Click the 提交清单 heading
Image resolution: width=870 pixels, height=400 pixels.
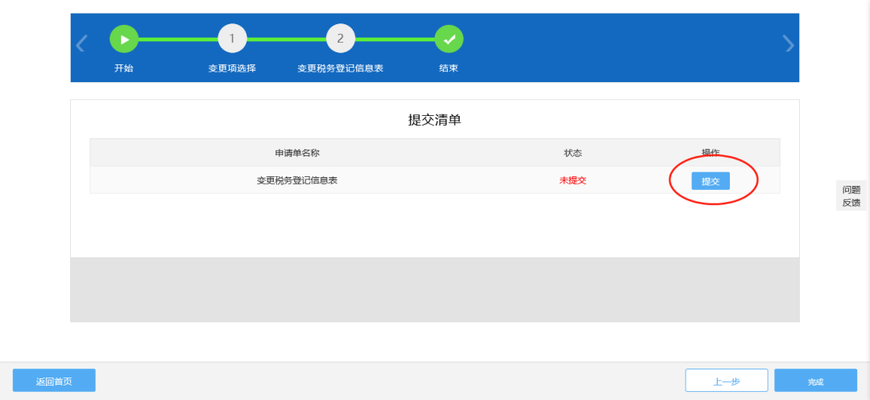click(x=434, y=120)
